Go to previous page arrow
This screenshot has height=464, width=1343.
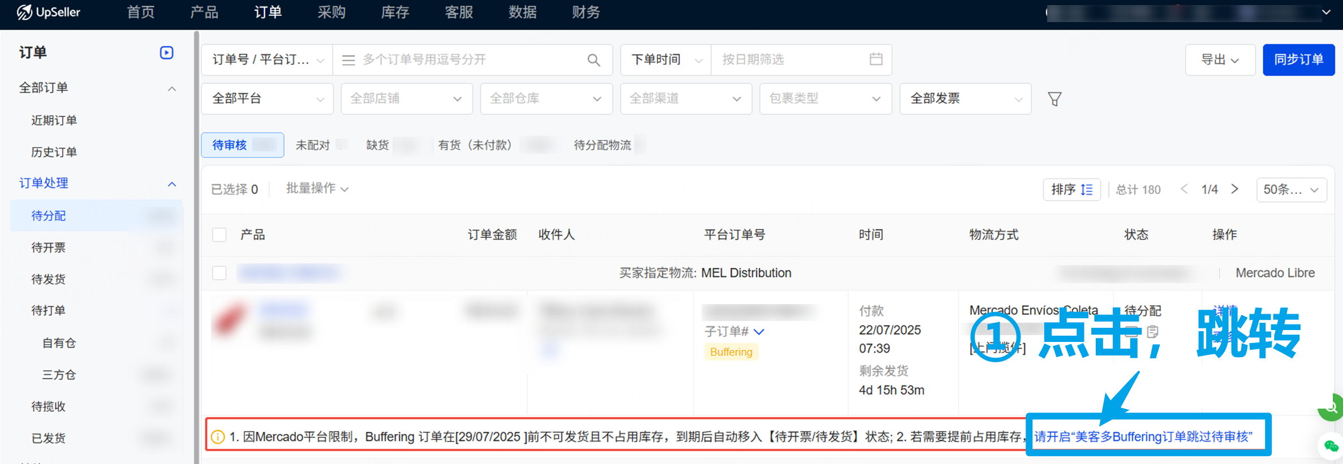point(1184,189)
